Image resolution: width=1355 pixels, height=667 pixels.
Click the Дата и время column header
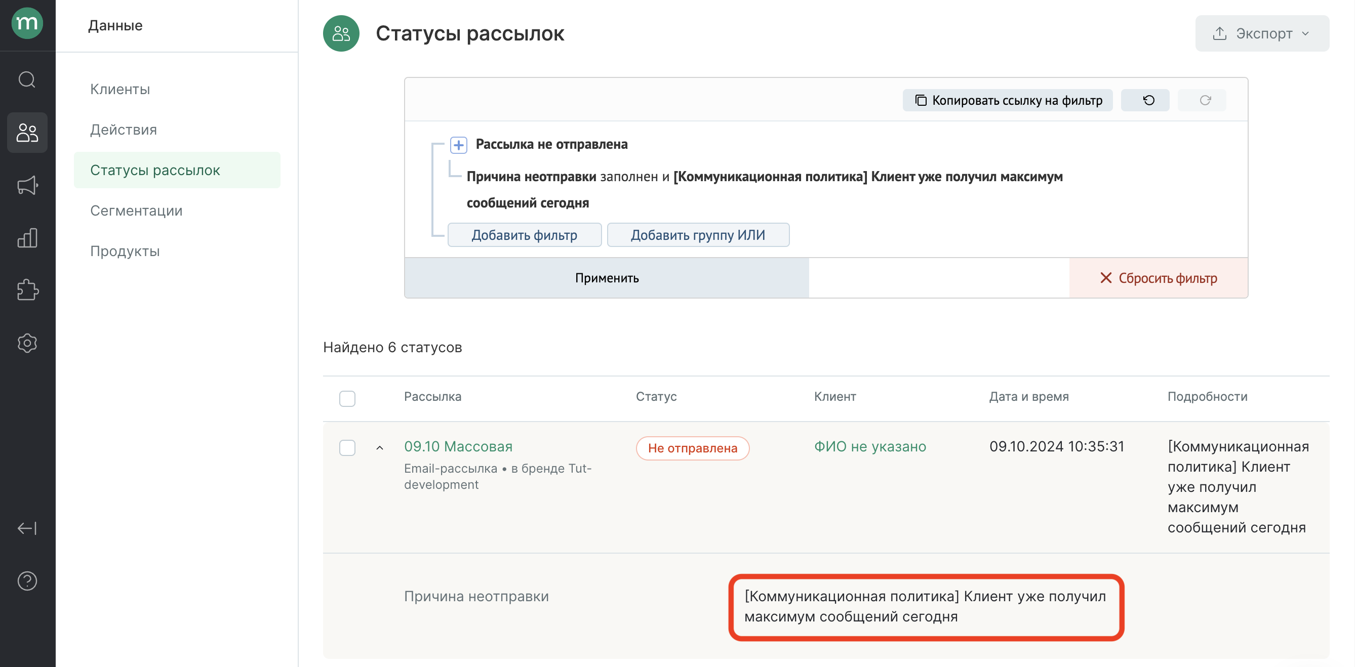(x=1029, y=396)
